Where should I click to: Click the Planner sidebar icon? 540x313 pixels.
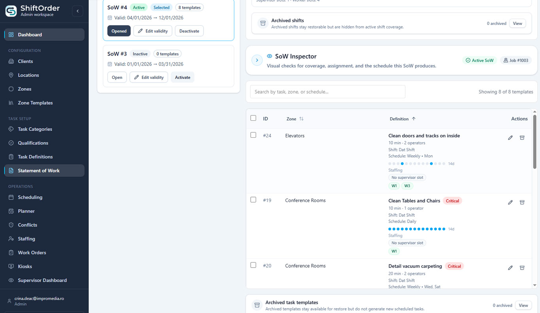(x=11, y=211)
